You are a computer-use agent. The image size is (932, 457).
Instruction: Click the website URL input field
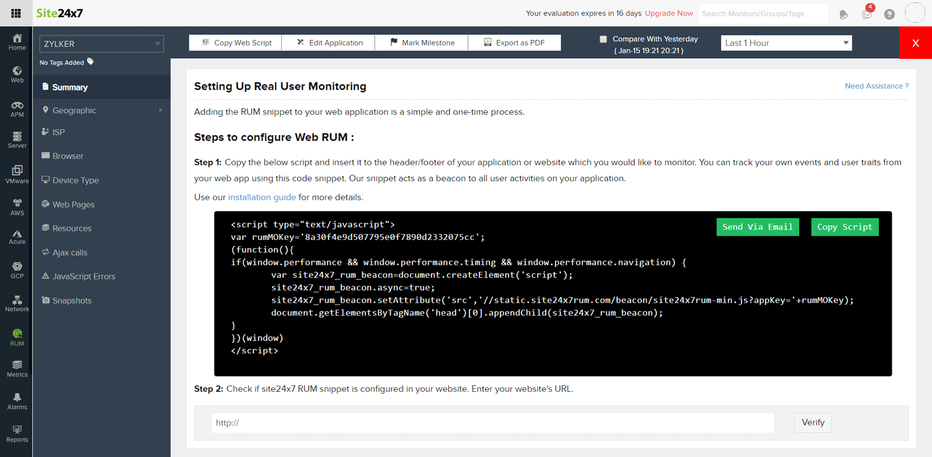click(x=492, y=423)
